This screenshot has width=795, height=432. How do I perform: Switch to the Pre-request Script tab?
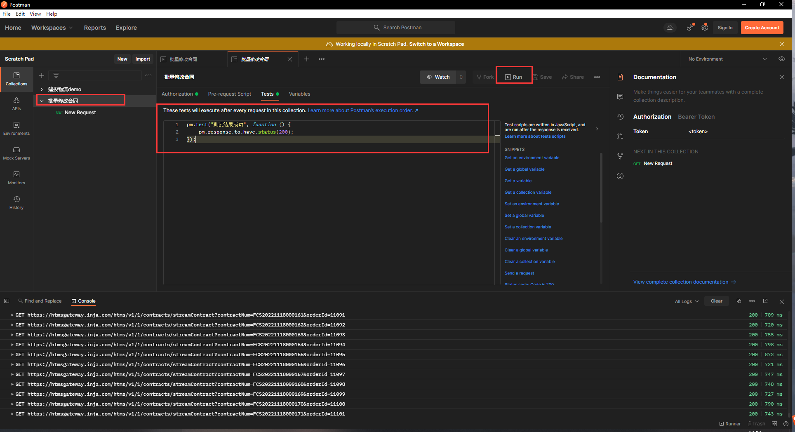tap(230, 94)
